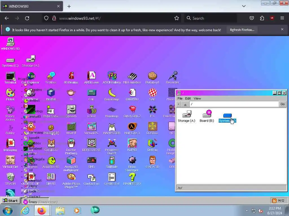
Task: Open Poney Jockey icon
Action: tap(10, 113)
